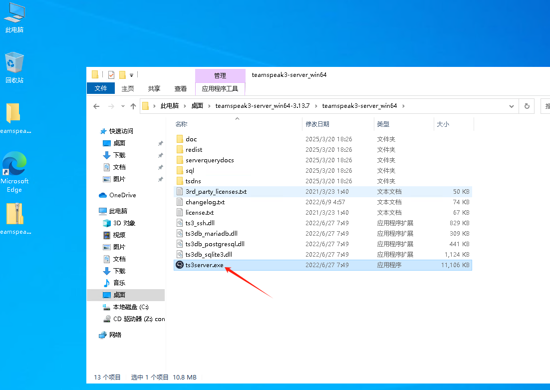Open 网络 in the navigation pane
The height and width of the screenshot is (390, 550).
point(115,335)
